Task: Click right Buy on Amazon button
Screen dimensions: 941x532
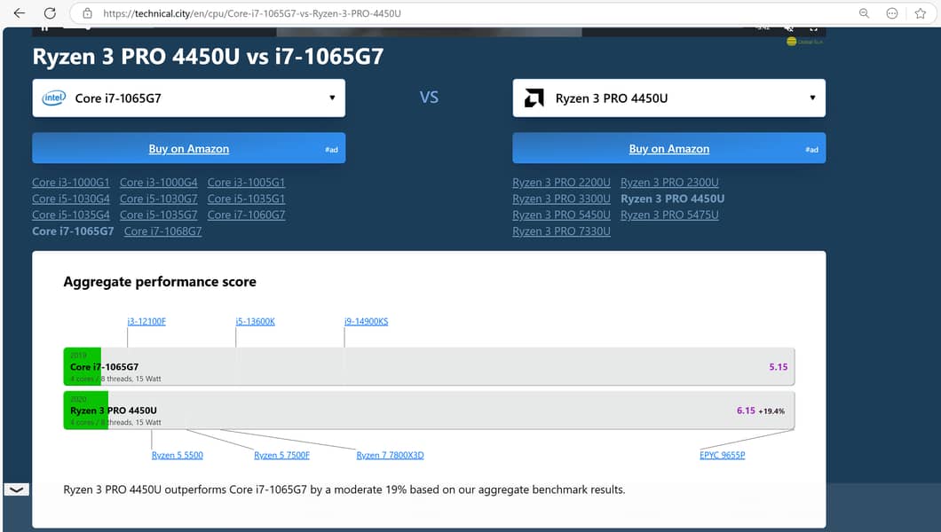Action: (668, 149)
